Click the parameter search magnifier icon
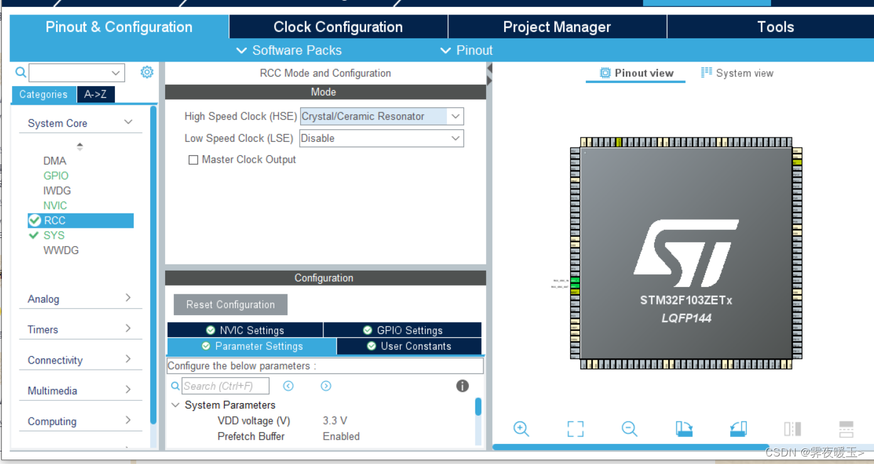 [175, 386]
